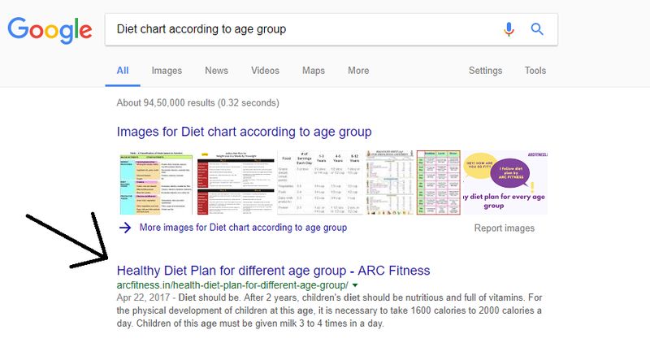Click the blue arrow before More images

click(x=125, y=228)
